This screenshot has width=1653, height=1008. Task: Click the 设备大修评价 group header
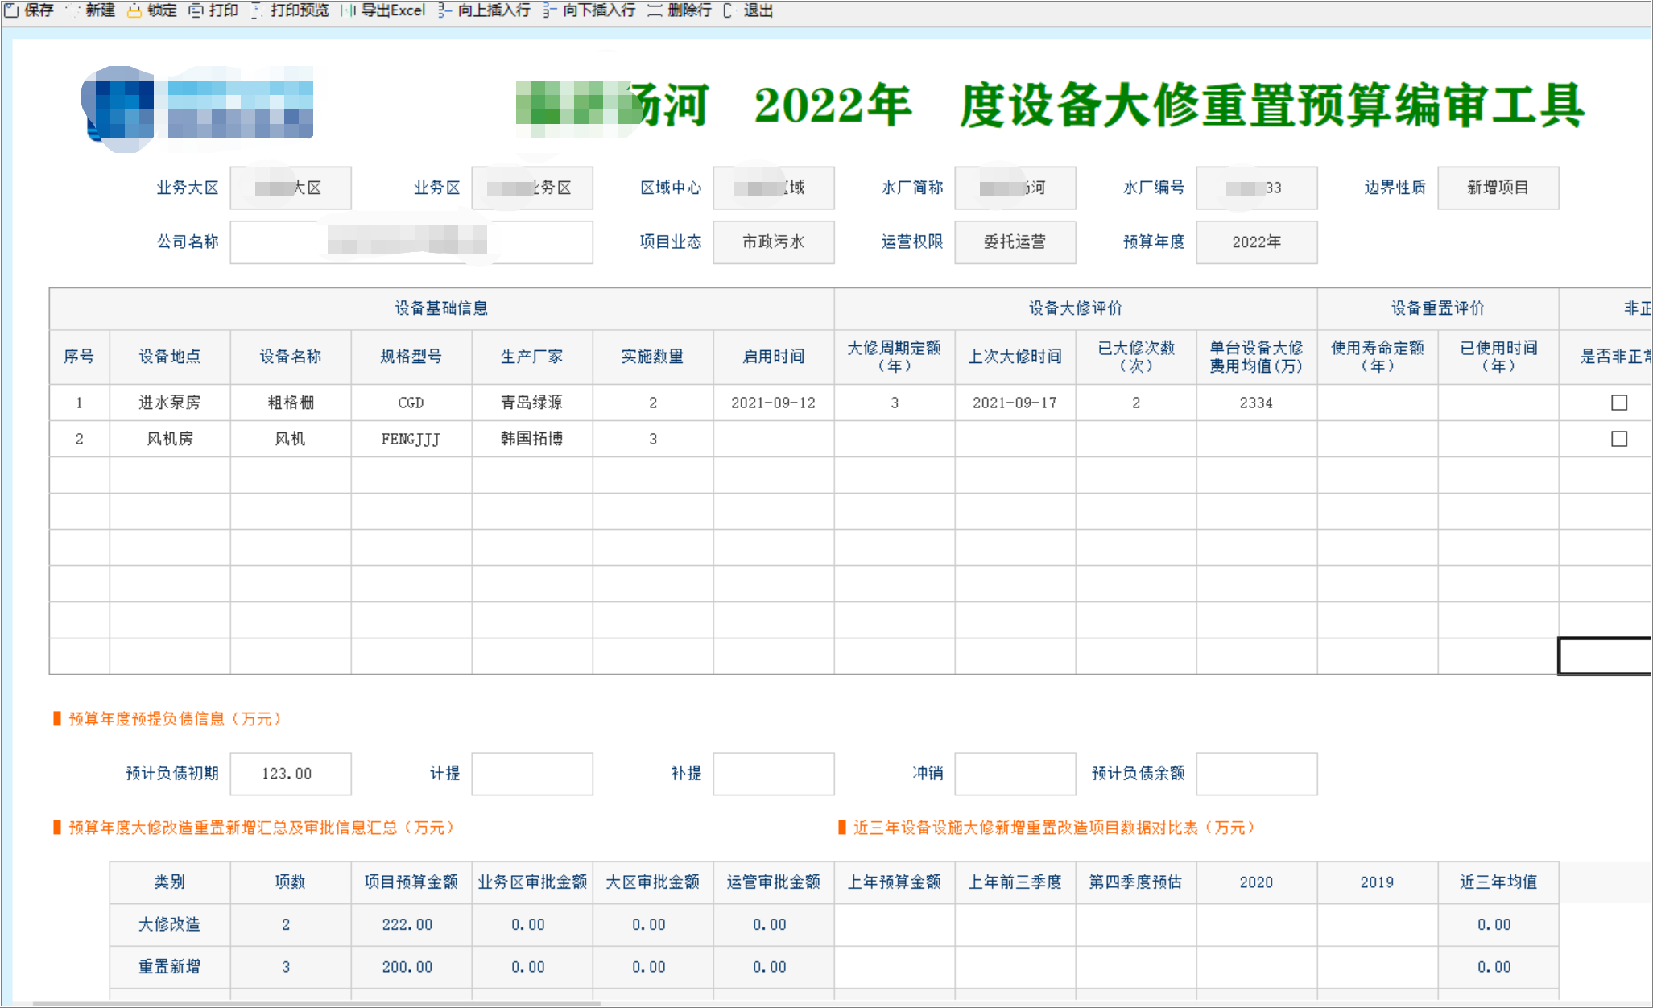[x=1076, y=308]
